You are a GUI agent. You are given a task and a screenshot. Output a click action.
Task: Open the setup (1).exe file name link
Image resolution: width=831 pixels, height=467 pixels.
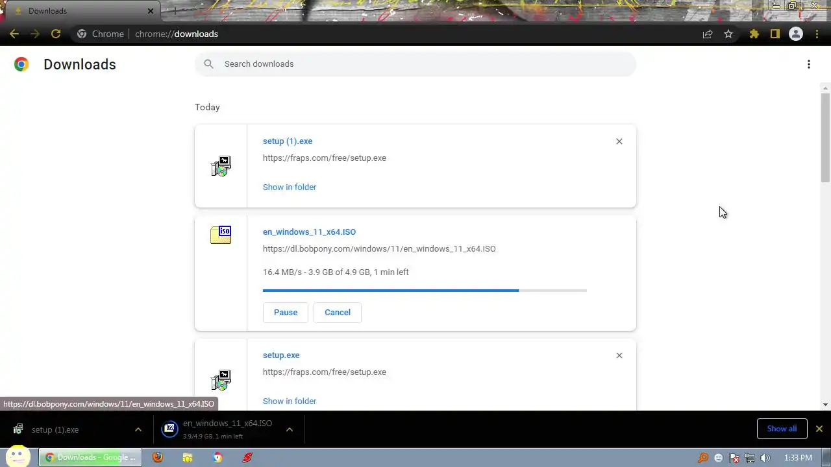(288, 141)
